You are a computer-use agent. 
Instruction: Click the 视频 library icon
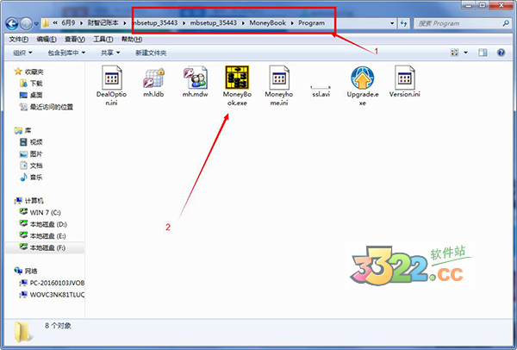(23, 142)
